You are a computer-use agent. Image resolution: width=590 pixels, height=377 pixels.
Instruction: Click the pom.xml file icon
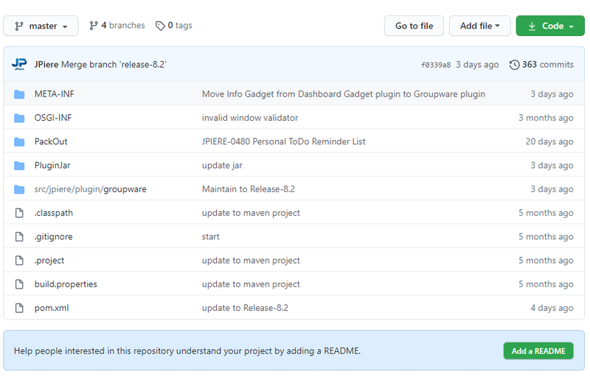pyautogui.click(x=19, y=308)
